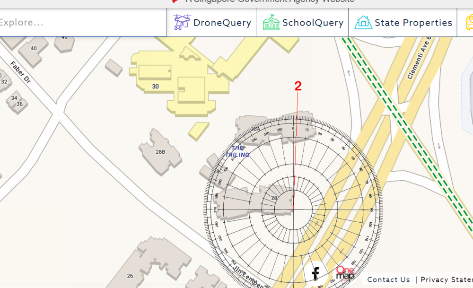
Task: Select the red marker labeled 2
Action: tap(298, 87)
